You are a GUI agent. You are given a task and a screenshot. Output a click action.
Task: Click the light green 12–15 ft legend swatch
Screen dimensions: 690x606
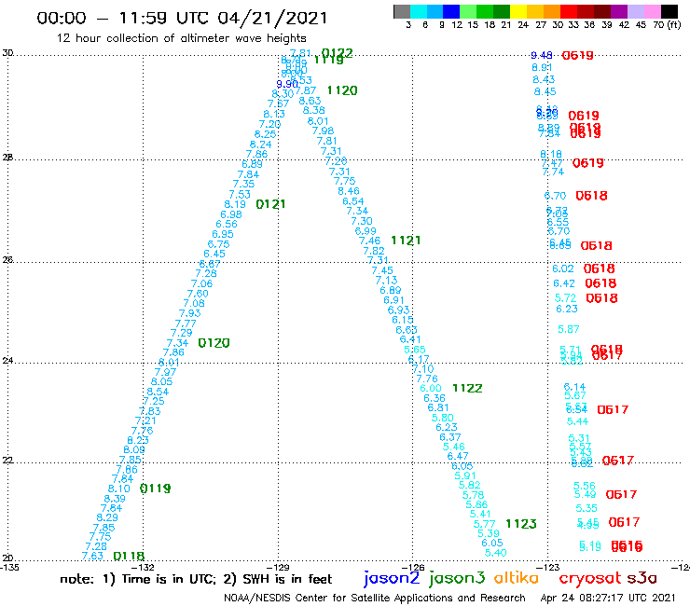pyautogui.click(x=468, y=11)
